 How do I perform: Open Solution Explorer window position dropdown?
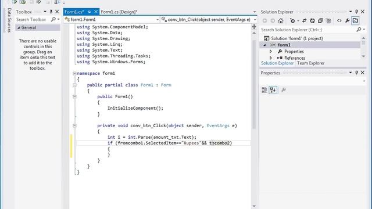tap(350, 12)
